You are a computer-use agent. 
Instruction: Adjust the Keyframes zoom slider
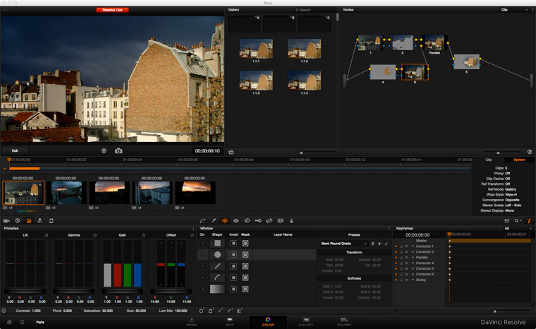[x=495, y=311]
